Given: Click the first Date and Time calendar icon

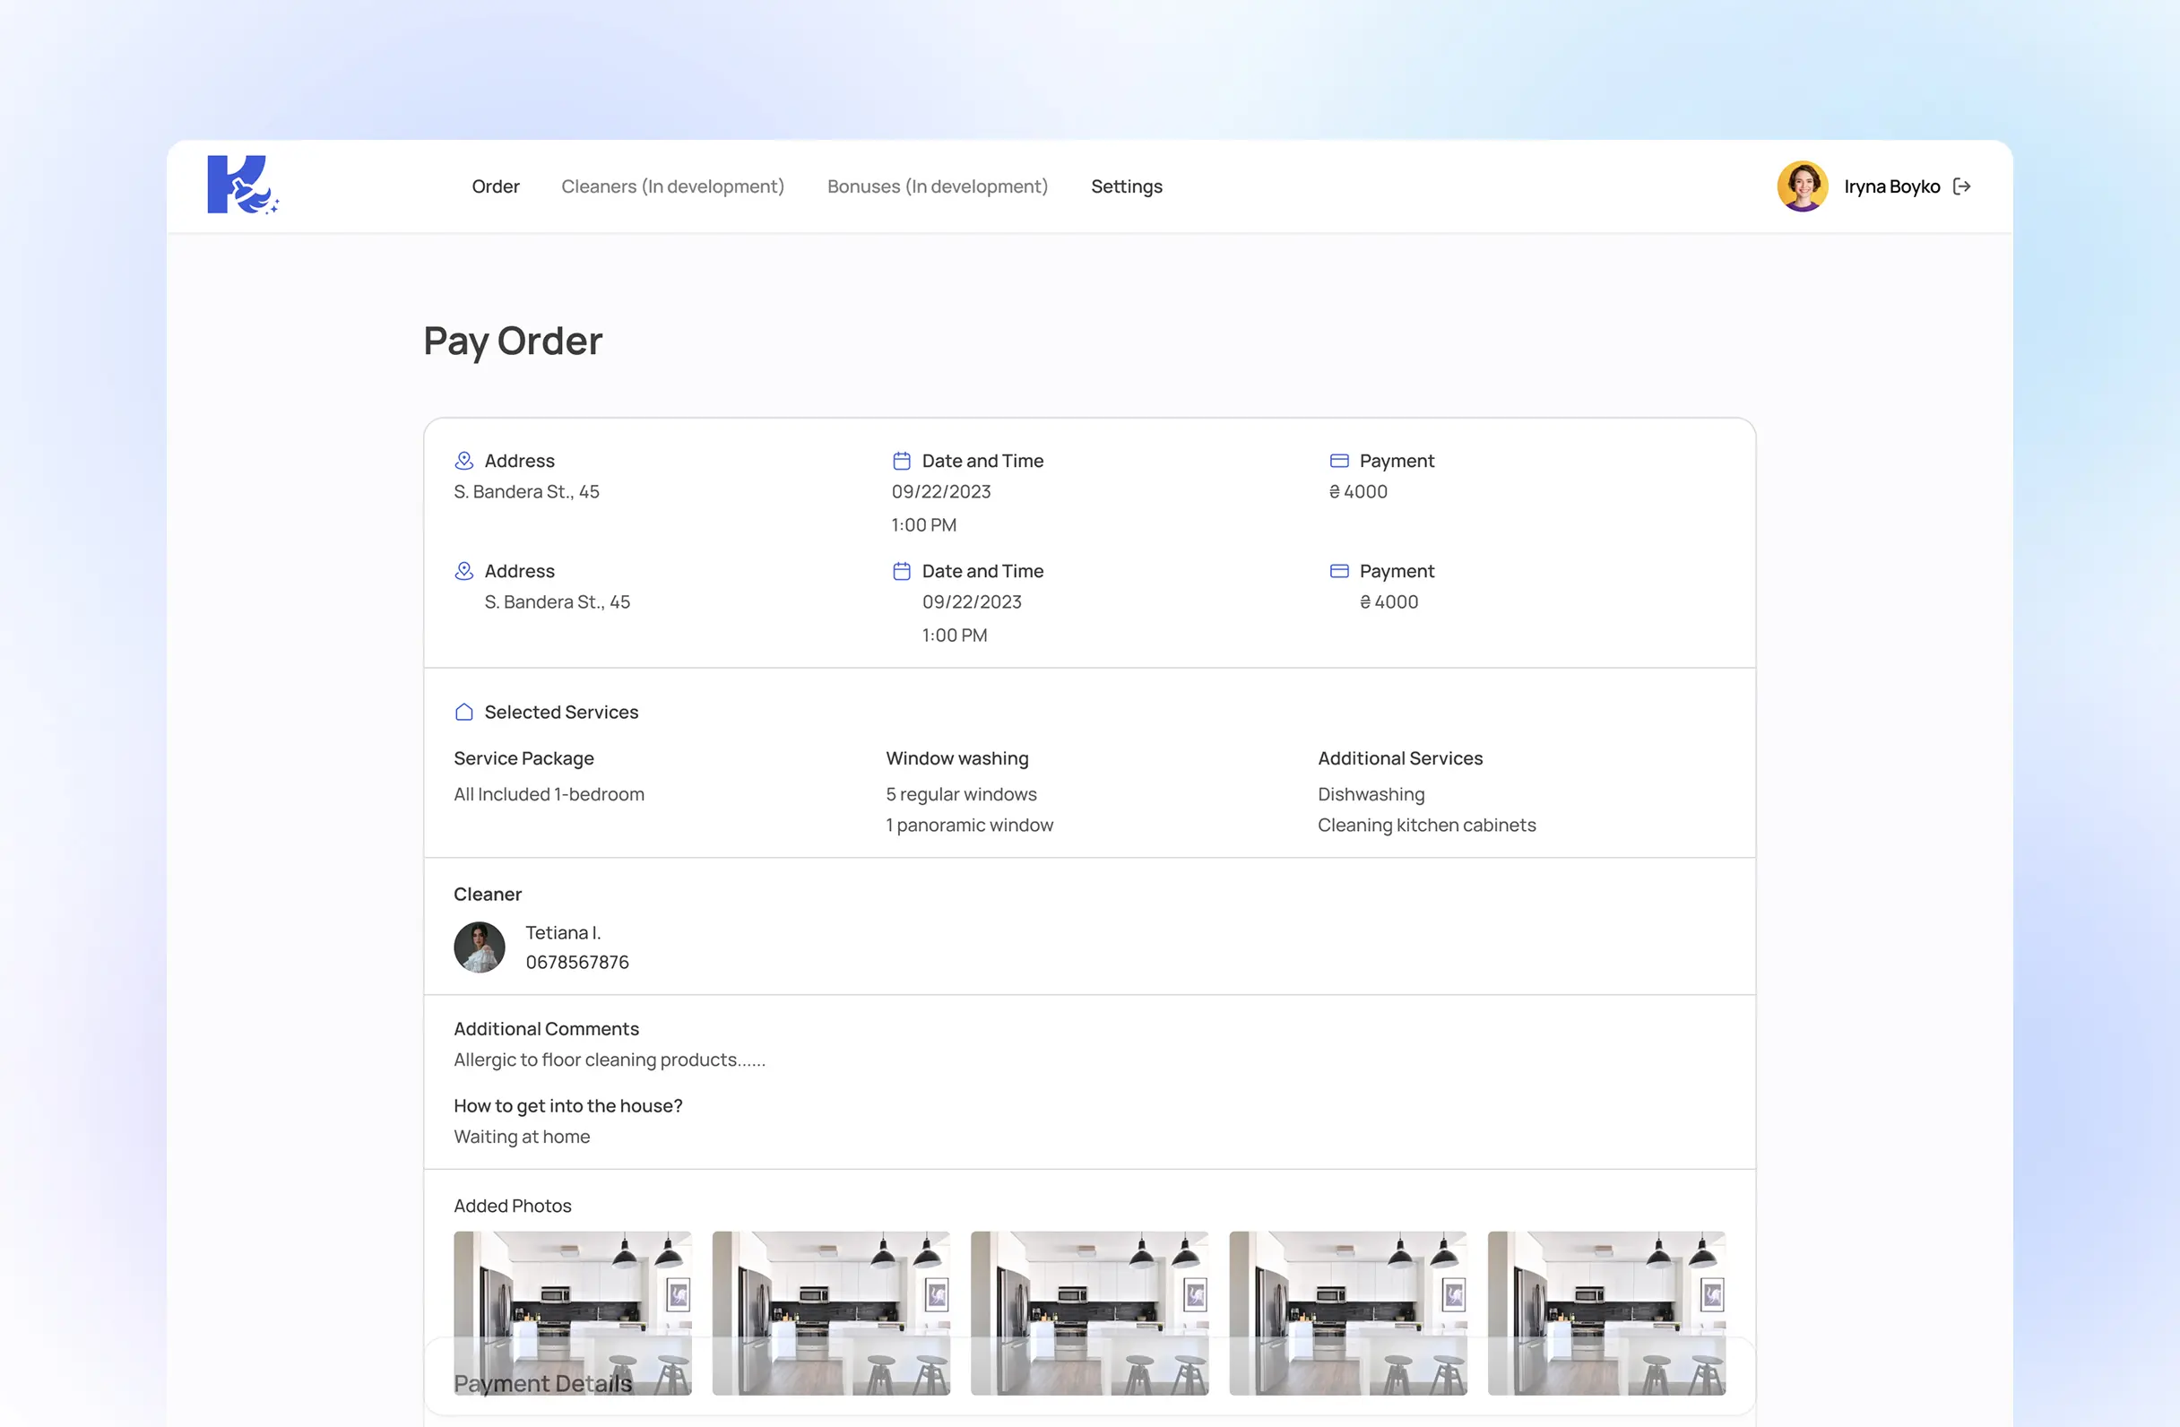Looking at the screenshot, I should [x=901, y=461].
